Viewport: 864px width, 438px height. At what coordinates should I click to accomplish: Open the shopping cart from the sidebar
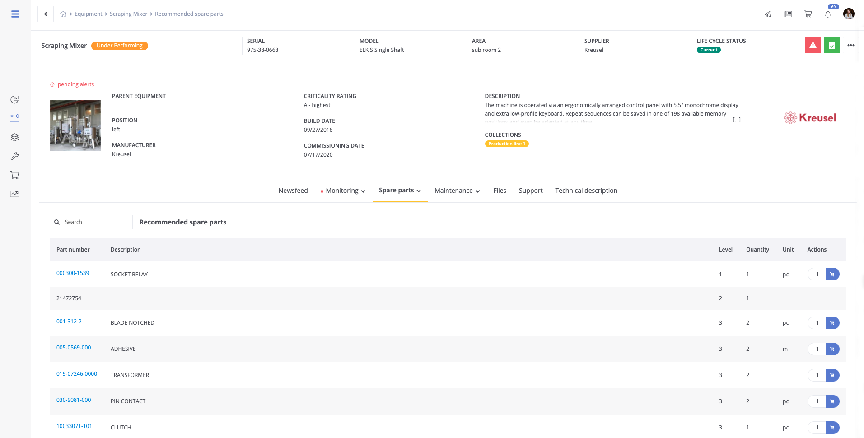(14, 175)
